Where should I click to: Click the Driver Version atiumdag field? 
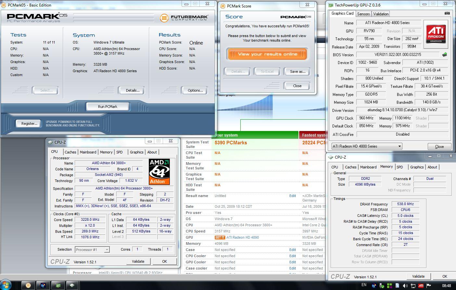tap(402, 110)
